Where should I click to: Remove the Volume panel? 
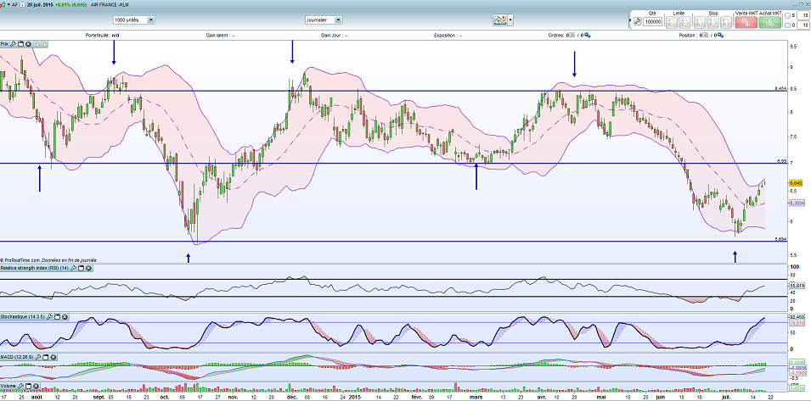36,386
